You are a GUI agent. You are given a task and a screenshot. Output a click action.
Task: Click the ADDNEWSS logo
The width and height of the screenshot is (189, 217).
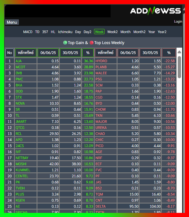[x=155, y=11]
